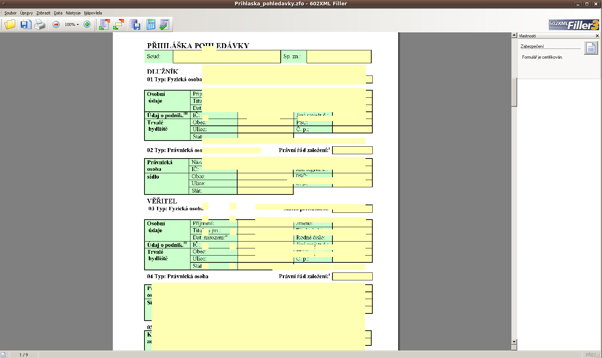Maximize the 602XML Filler window

[587, 4]
